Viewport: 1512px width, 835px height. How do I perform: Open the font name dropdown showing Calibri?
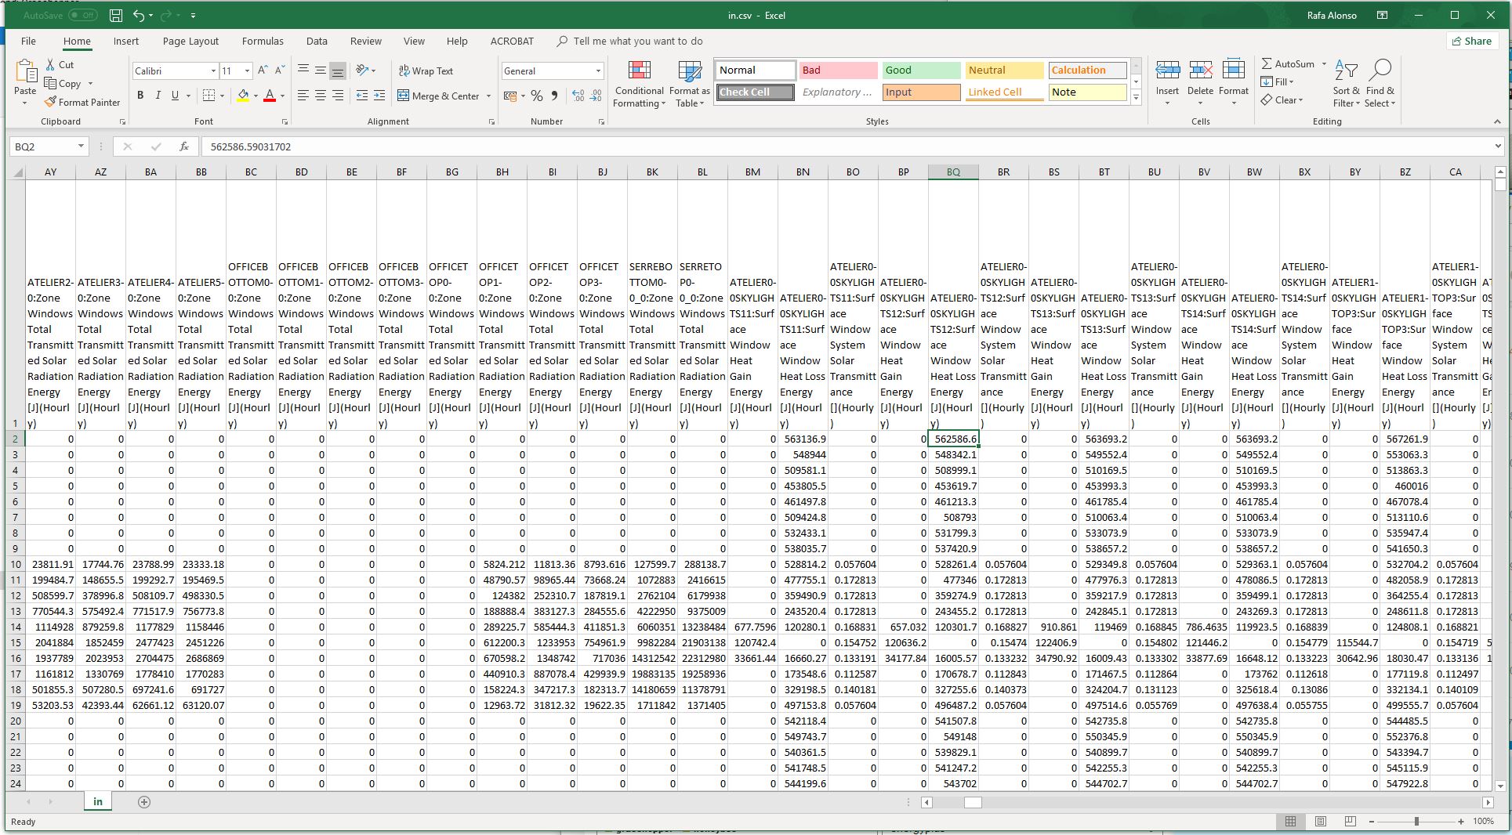[x=212, y=71]
